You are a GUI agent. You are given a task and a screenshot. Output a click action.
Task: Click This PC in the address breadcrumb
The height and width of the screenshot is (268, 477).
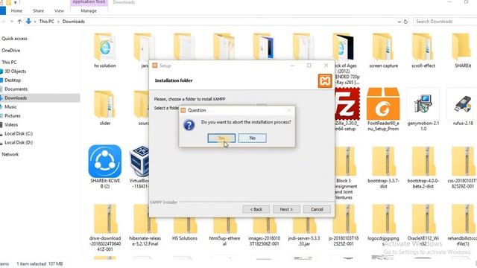46,22
